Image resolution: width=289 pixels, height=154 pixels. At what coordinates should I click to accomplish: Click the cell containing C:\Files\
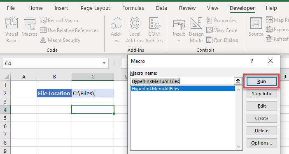93,93
